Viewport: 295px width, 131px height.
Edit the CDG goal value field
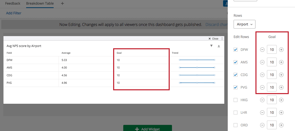272,75
